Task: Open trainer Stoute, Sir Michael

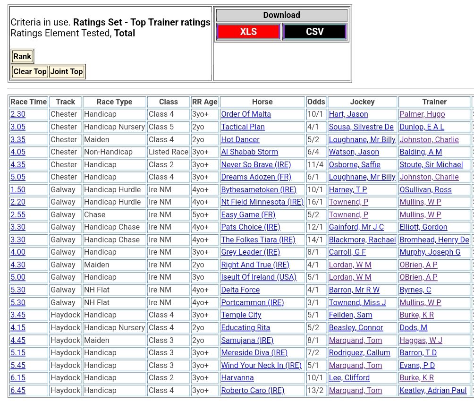Action: (x=431, y=165)
